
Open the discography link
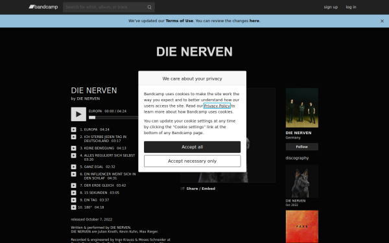(x=297, y=158)
